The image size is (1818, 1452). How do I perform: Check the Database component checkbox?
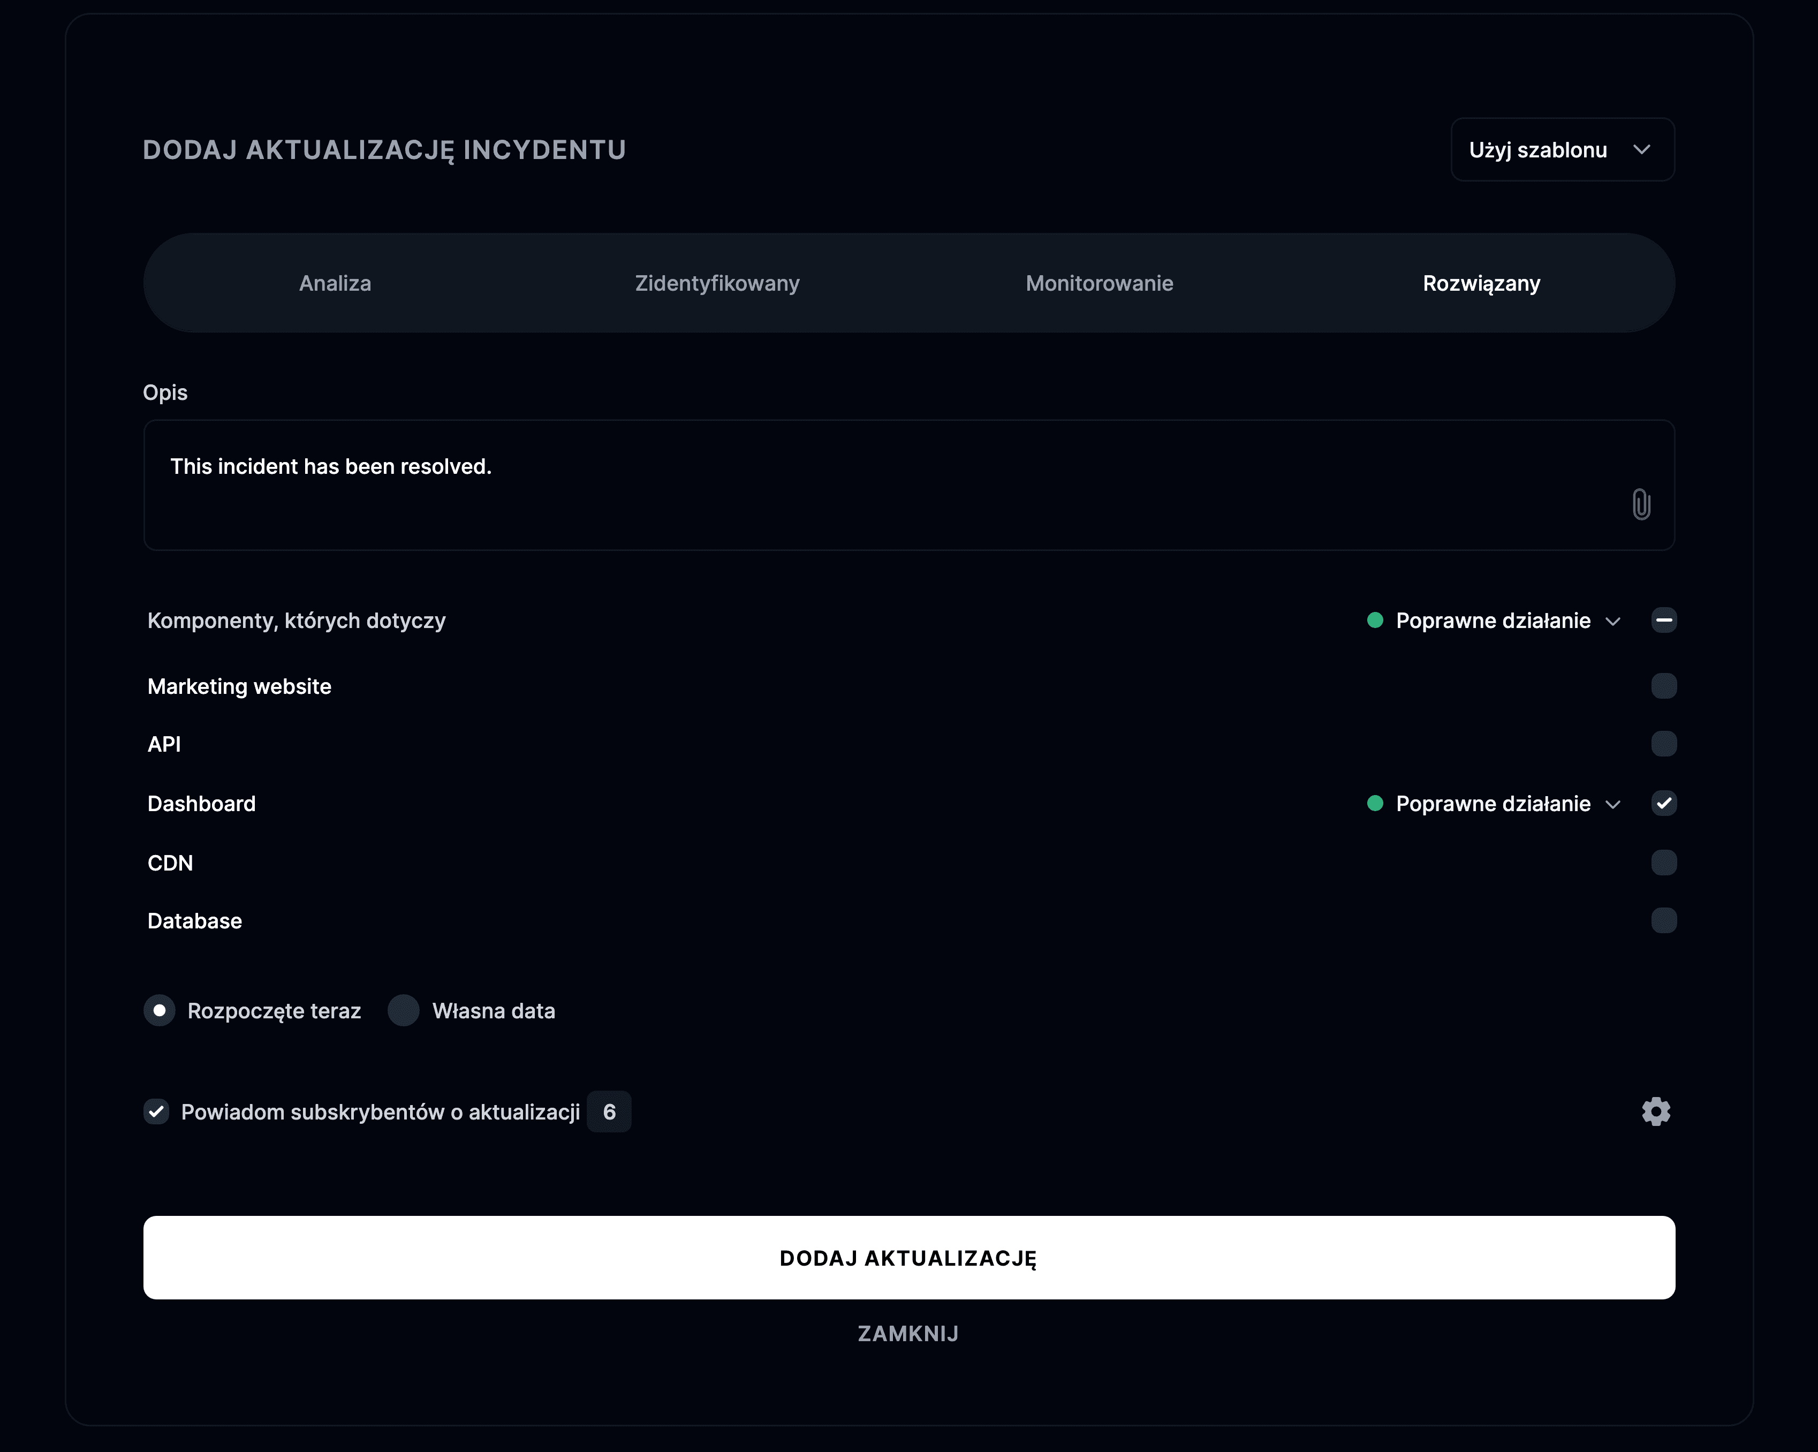point(1664,920)
